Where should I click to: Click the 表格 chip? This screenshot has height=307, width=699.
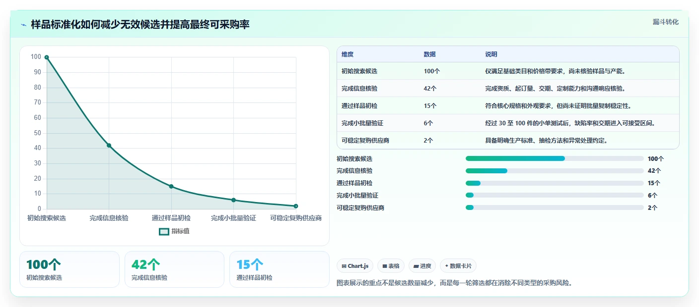[x=391, y=266]
